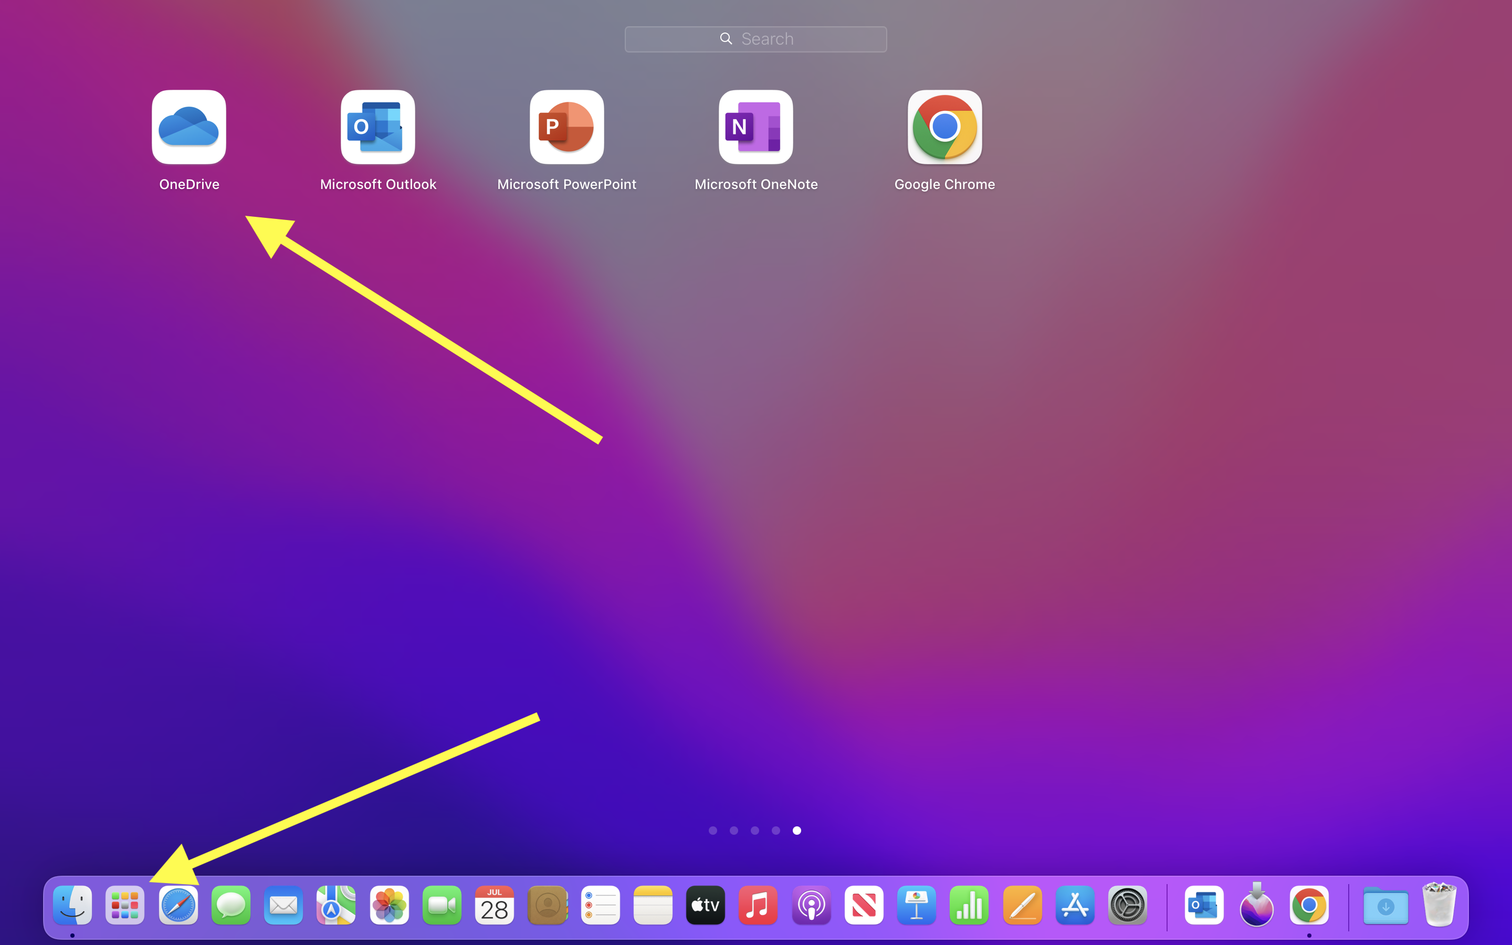Open App Store from the Dock
This screenshot has width=1512, height=945.
pos(1075,905)
